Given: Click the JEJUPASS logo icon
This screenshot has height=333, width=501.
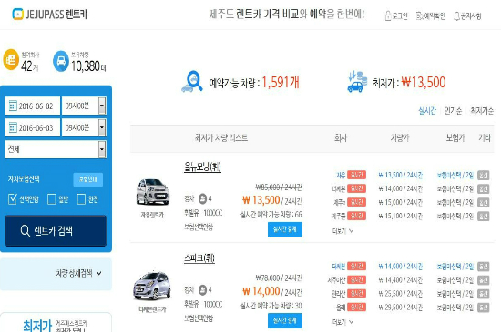Looking at the screenshot, I should [17, 14].
